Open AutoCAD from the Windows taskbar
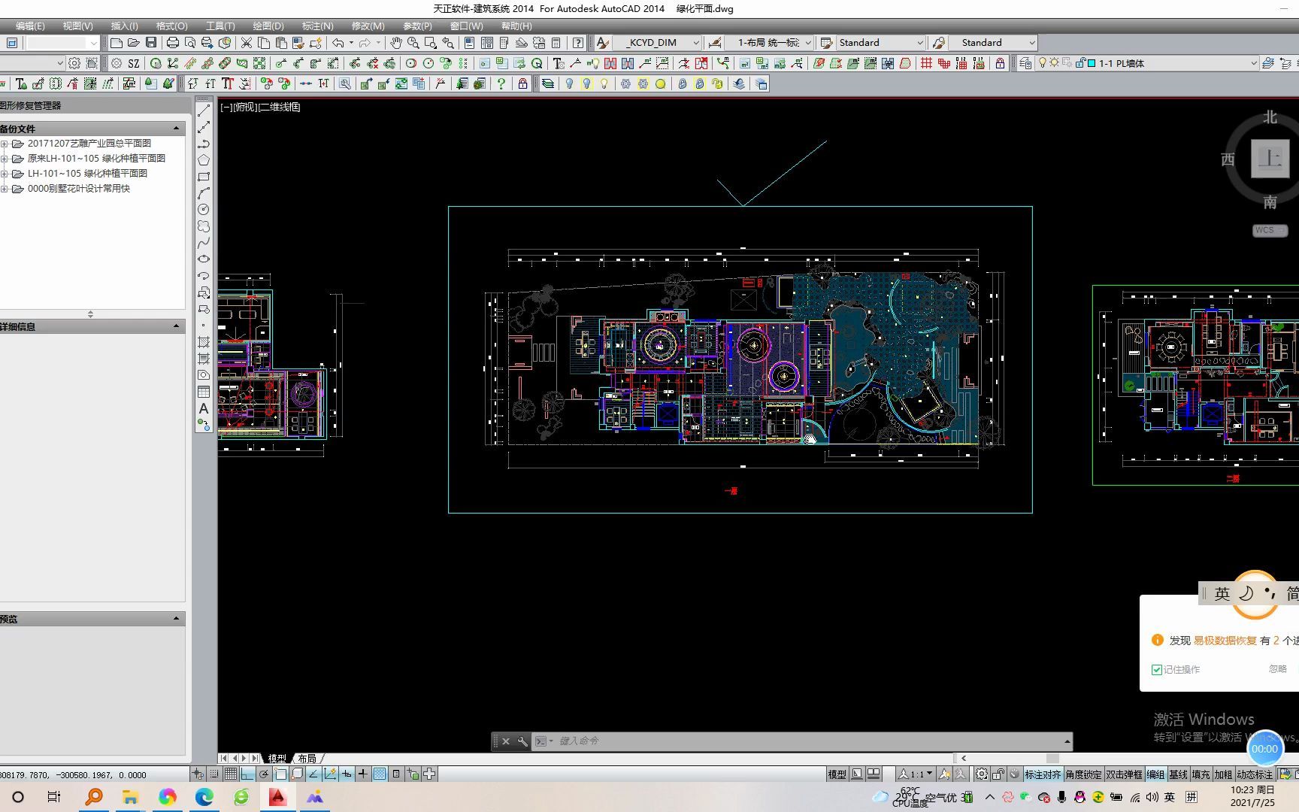Screen dimensions: 1299x812 277,797
